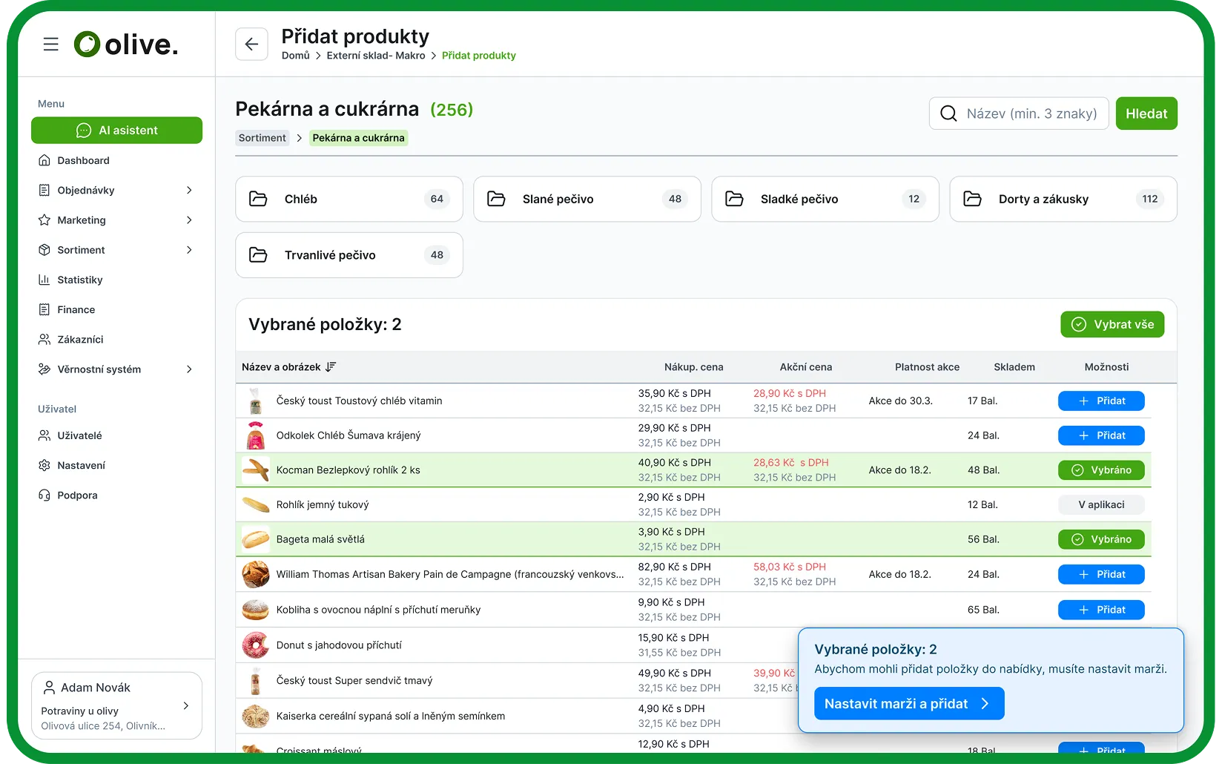Click the sort icon beside Název a obrázek
The width and height of the screenshot is (1222, 764).
(331, 367)
